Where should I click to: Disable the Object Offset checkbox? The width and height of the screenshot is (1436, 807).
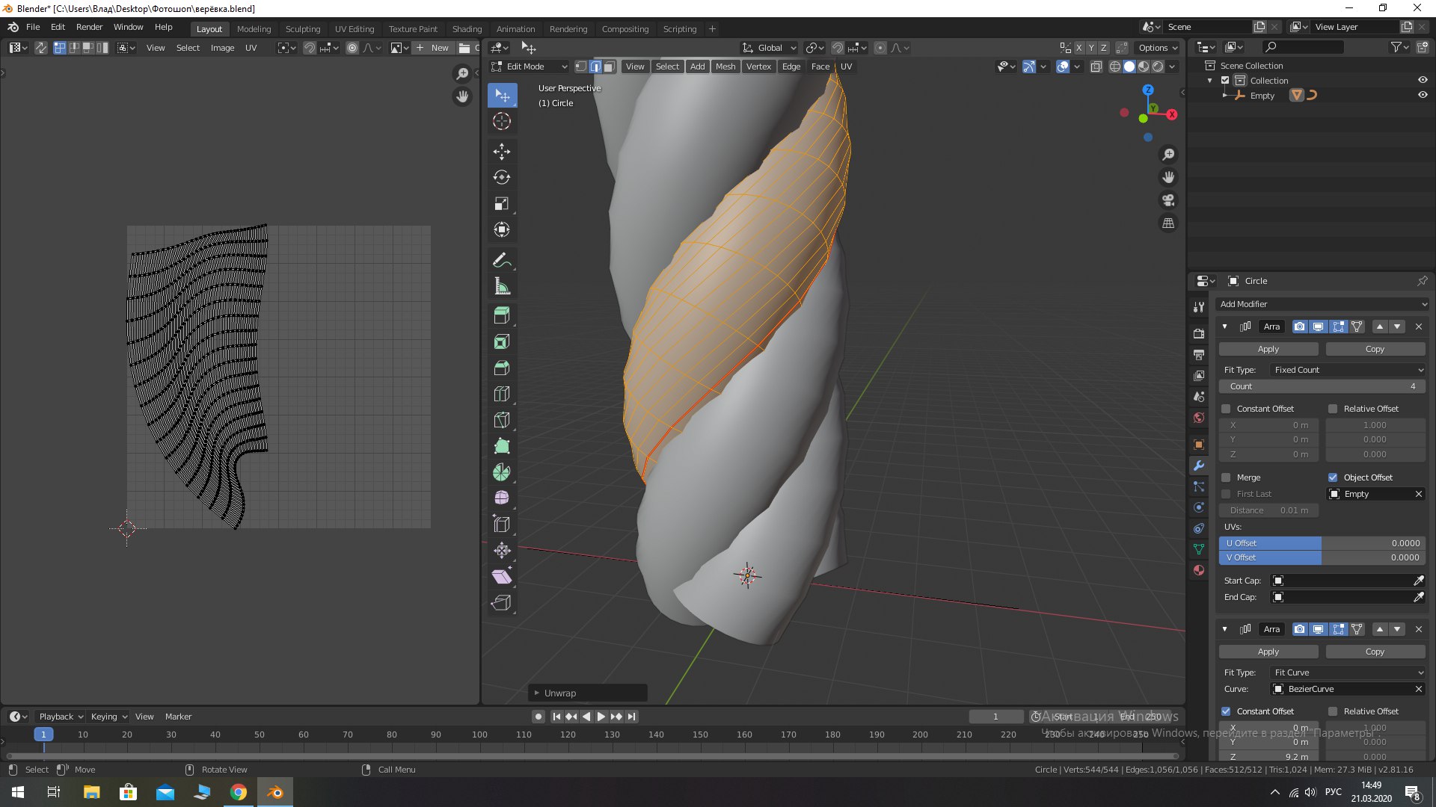click(1333, 477)
